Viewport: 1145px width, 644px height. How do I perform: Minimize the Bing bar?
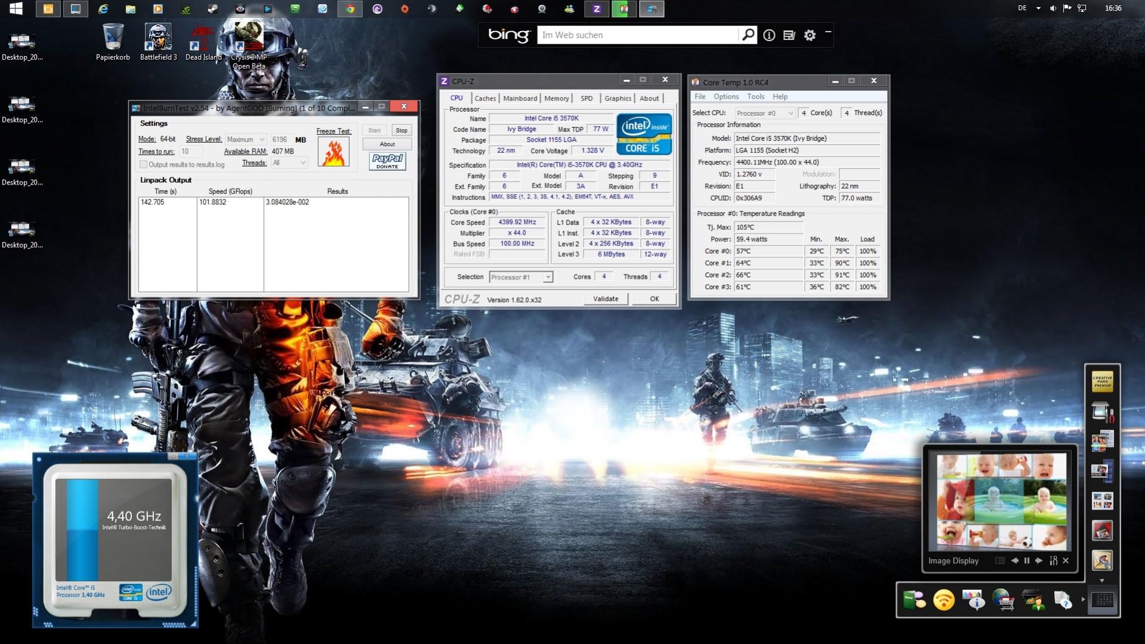tap(828, 32)
